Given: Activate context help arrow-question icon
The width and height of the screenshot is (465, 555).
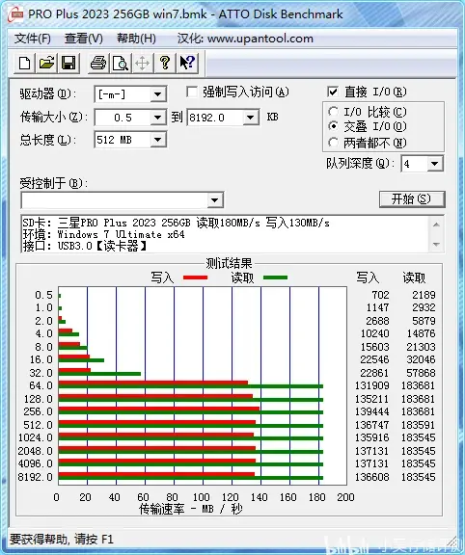Looking at the screenshot, I should [x=187, y=63].
